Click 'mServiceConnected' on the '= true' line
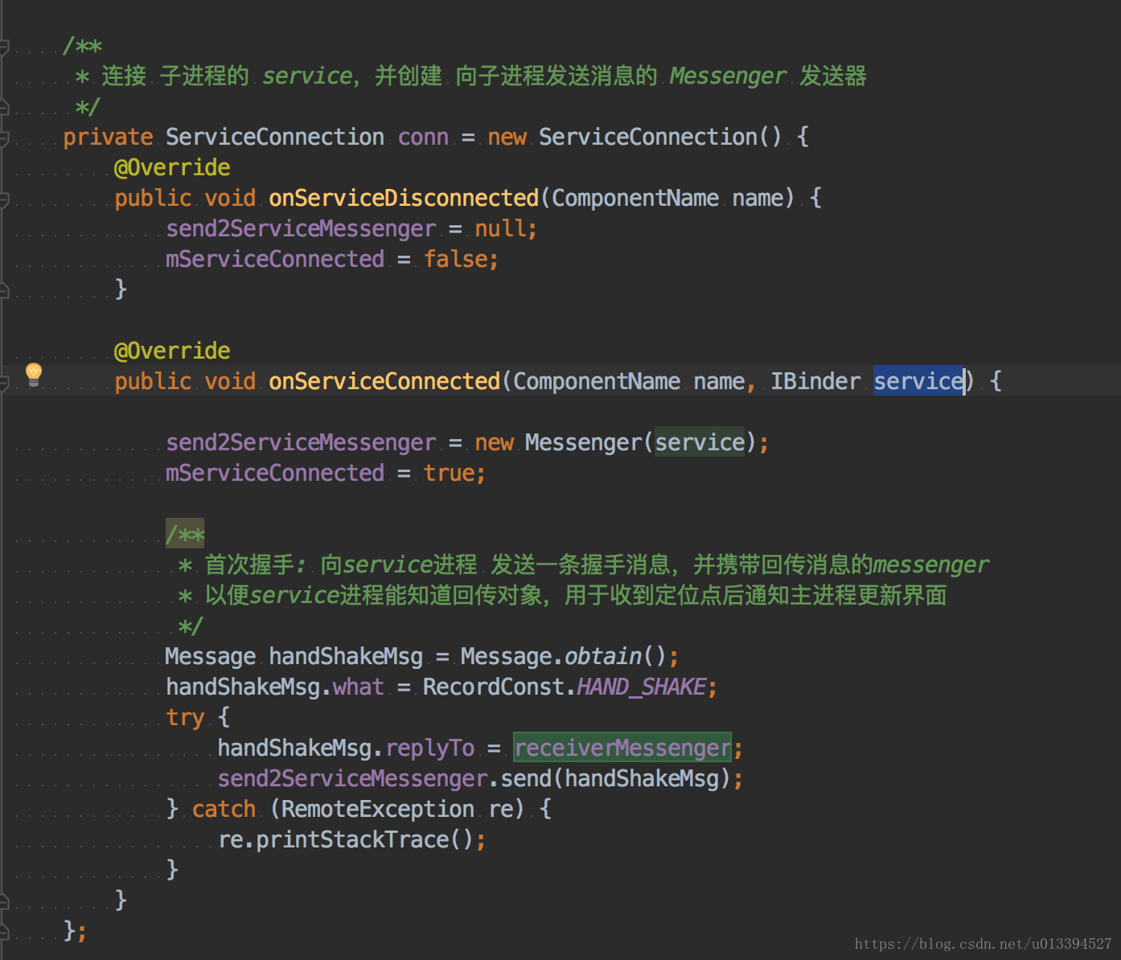The height and width of the screenshot is (960, 1121). pyautogui.click(x=275, y=473)
